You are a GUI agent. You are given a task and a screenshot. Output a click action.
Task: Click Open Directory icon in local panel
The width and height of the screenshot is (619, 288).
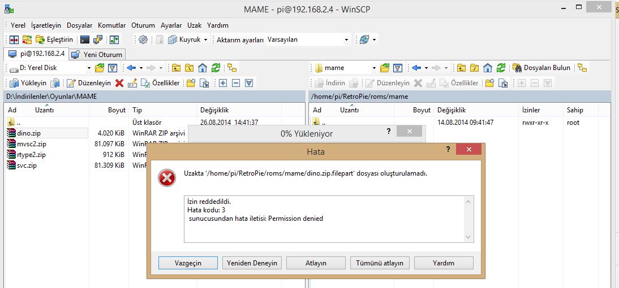point(100,68)
